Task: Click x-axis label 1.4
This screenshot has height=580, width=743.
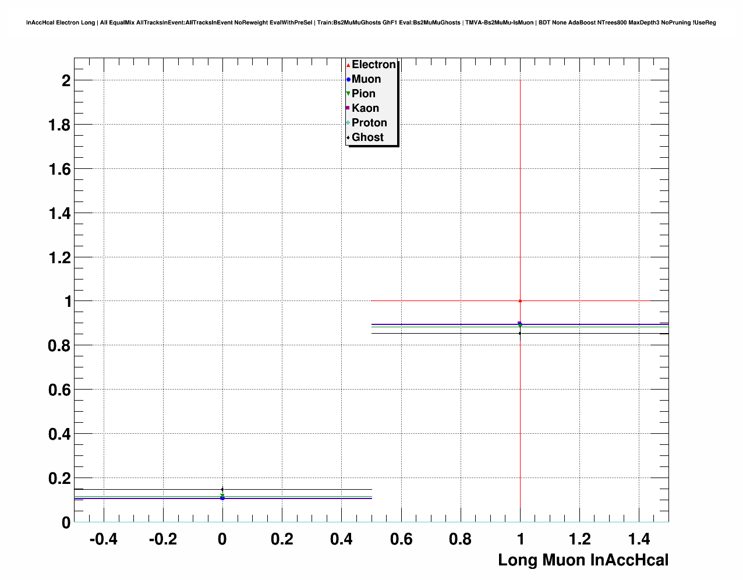Action: pos(639,539)
